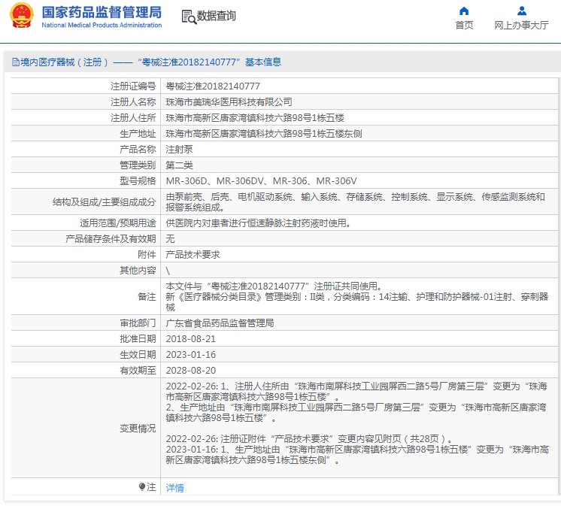Click the document icon before 境内医疗器械
The image size is (561, 506).
pyautogui.click(x=16, y=62)
